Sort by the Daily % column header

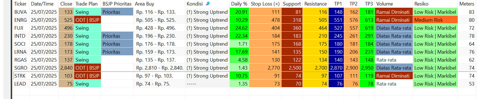(239, 4)
